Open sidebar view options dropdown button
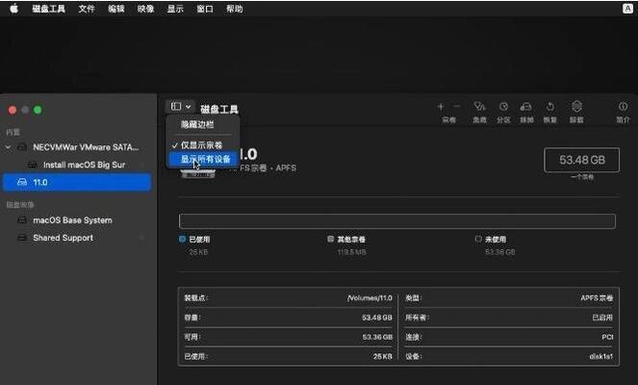The height and width of the screenshot is (385, 638). click(181, 106)
